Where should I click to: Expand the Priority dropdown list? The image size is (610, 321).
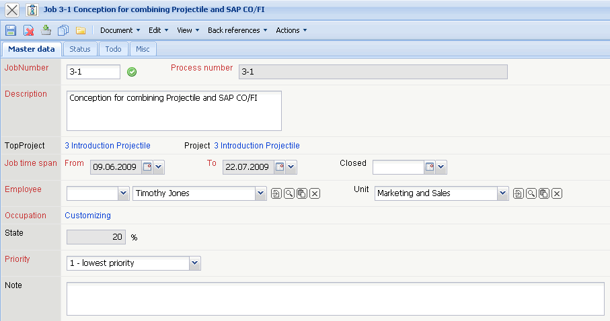point(194,263)
